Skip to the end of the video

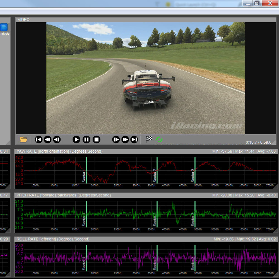coord(134,139)
